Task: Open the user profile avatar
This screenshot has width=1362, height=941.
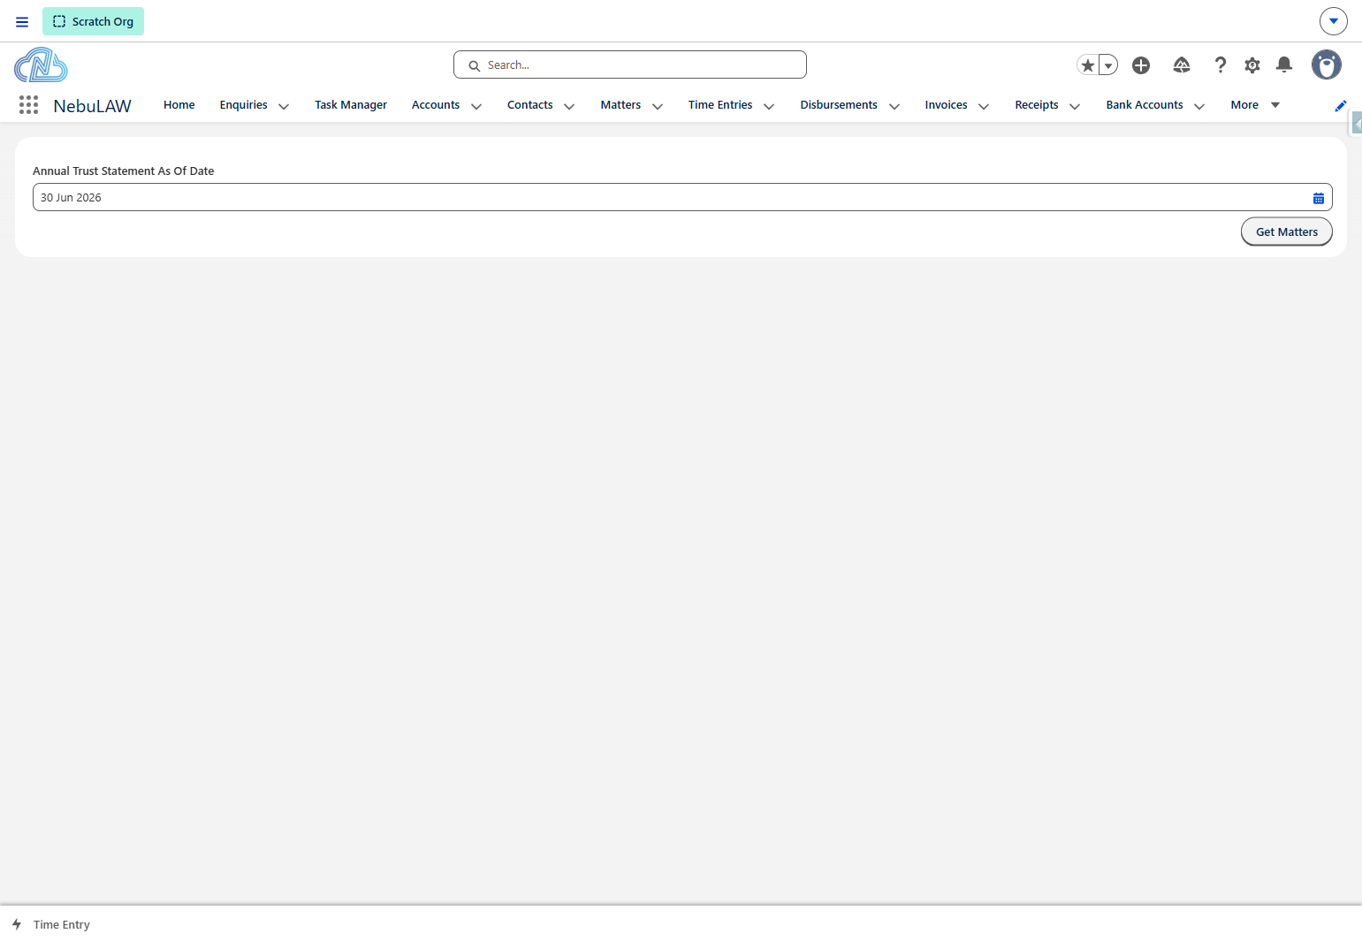Action: pos(1327,65)
